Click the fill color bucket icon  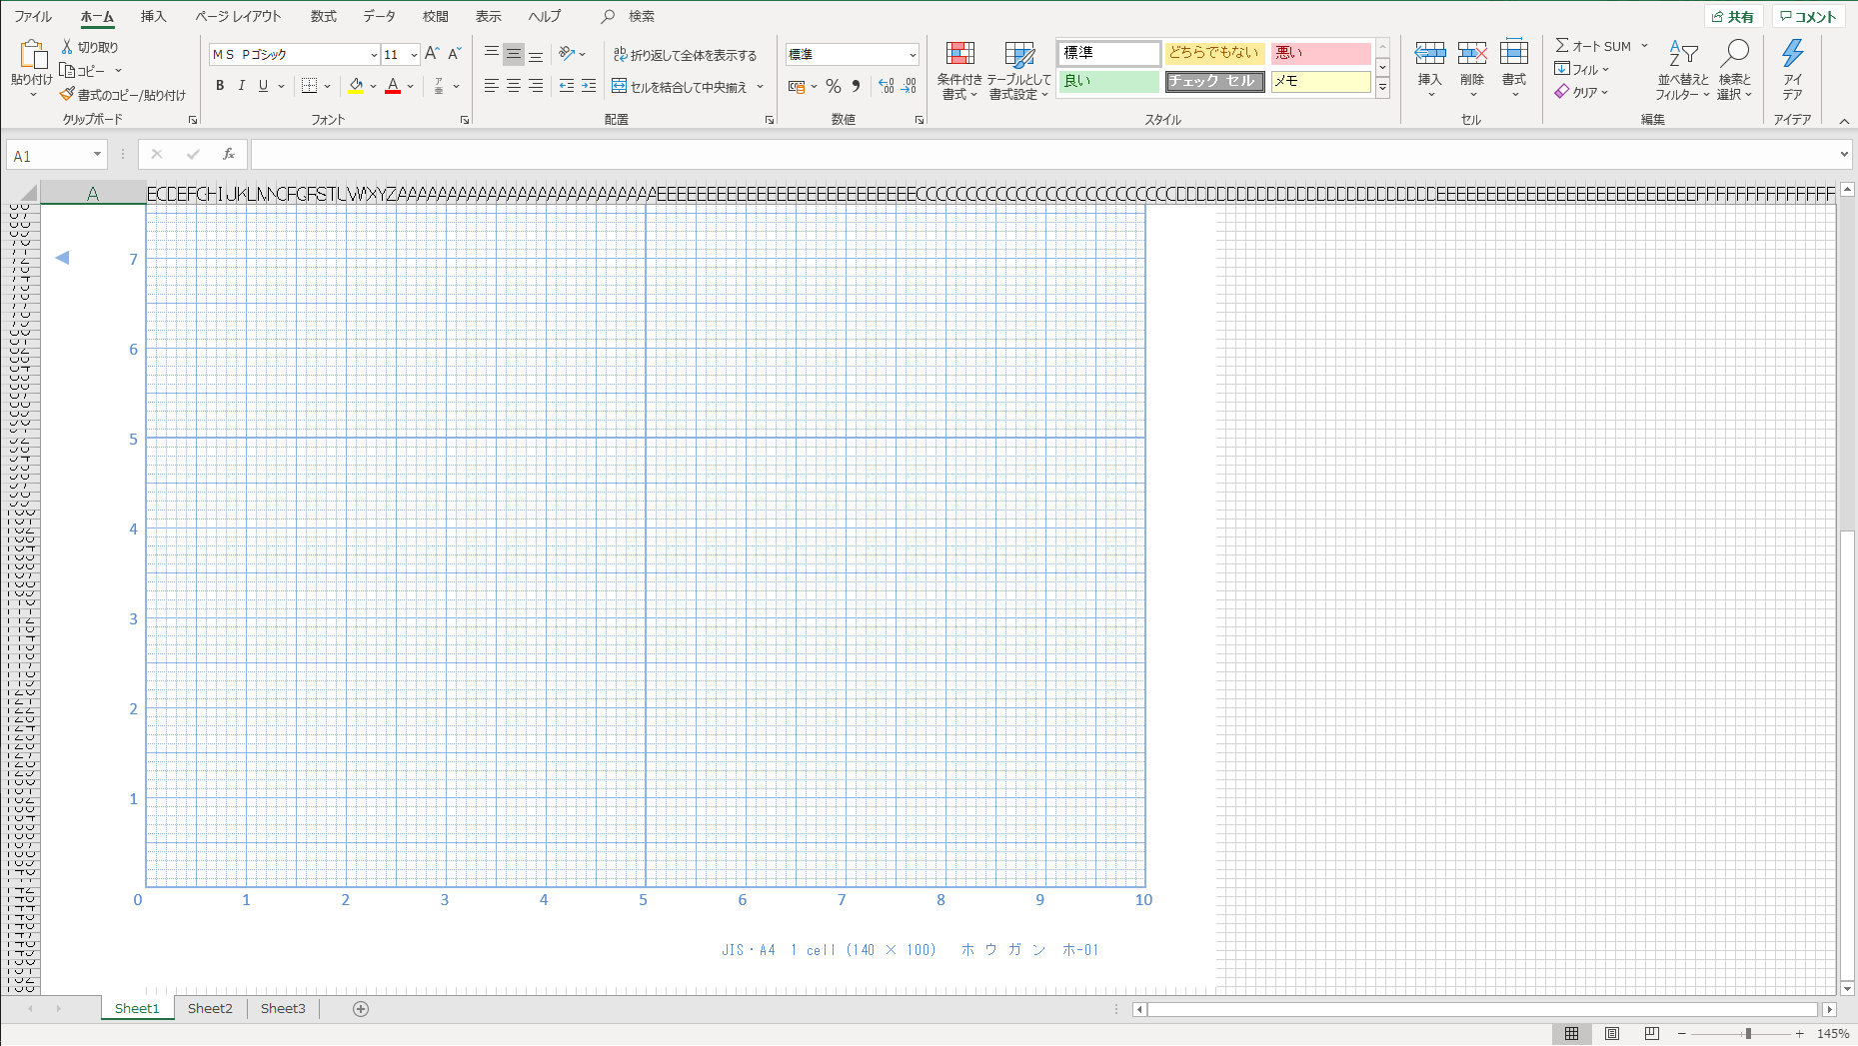tap(356, 86)
